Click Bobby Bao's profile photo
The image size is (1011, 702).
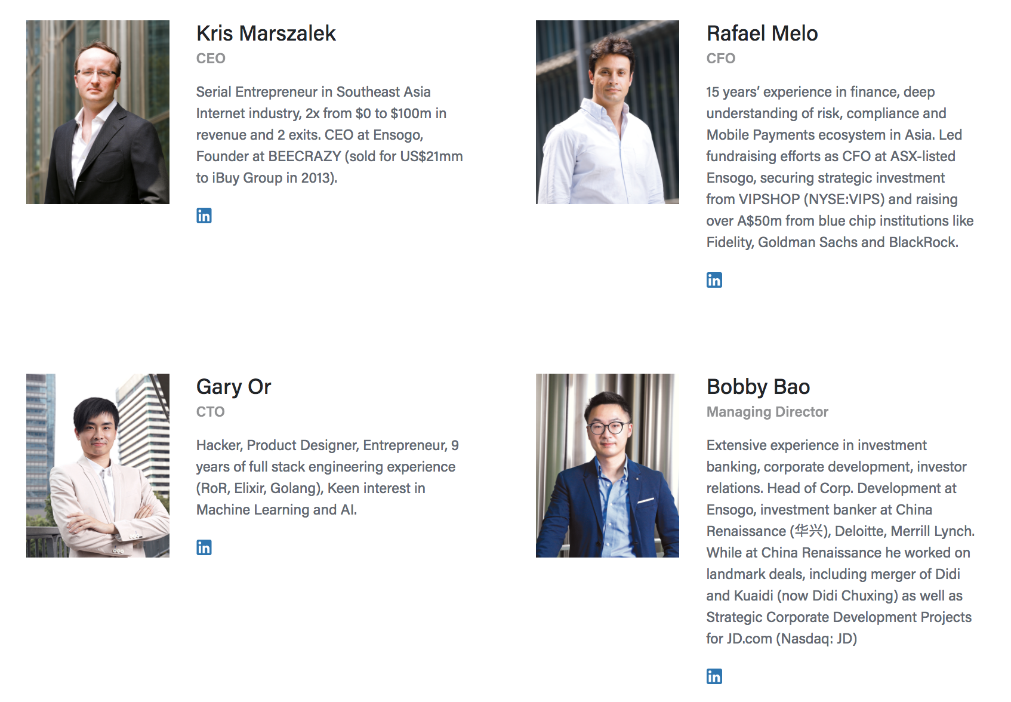[608, 466]
